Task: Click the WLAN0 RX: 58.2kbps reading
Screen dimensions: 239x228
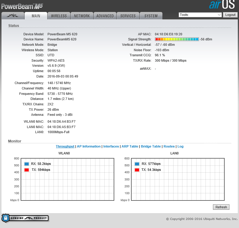Action: [x=41, y=164]
